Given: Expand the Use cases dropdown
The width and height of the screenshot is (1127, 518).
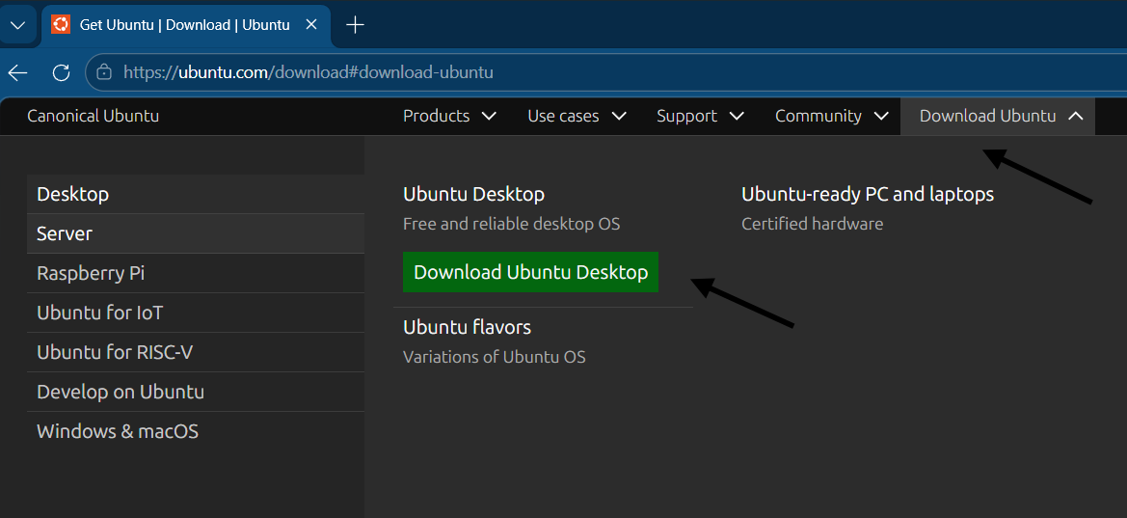Looking at the screenshot, I should pos(577,116).
